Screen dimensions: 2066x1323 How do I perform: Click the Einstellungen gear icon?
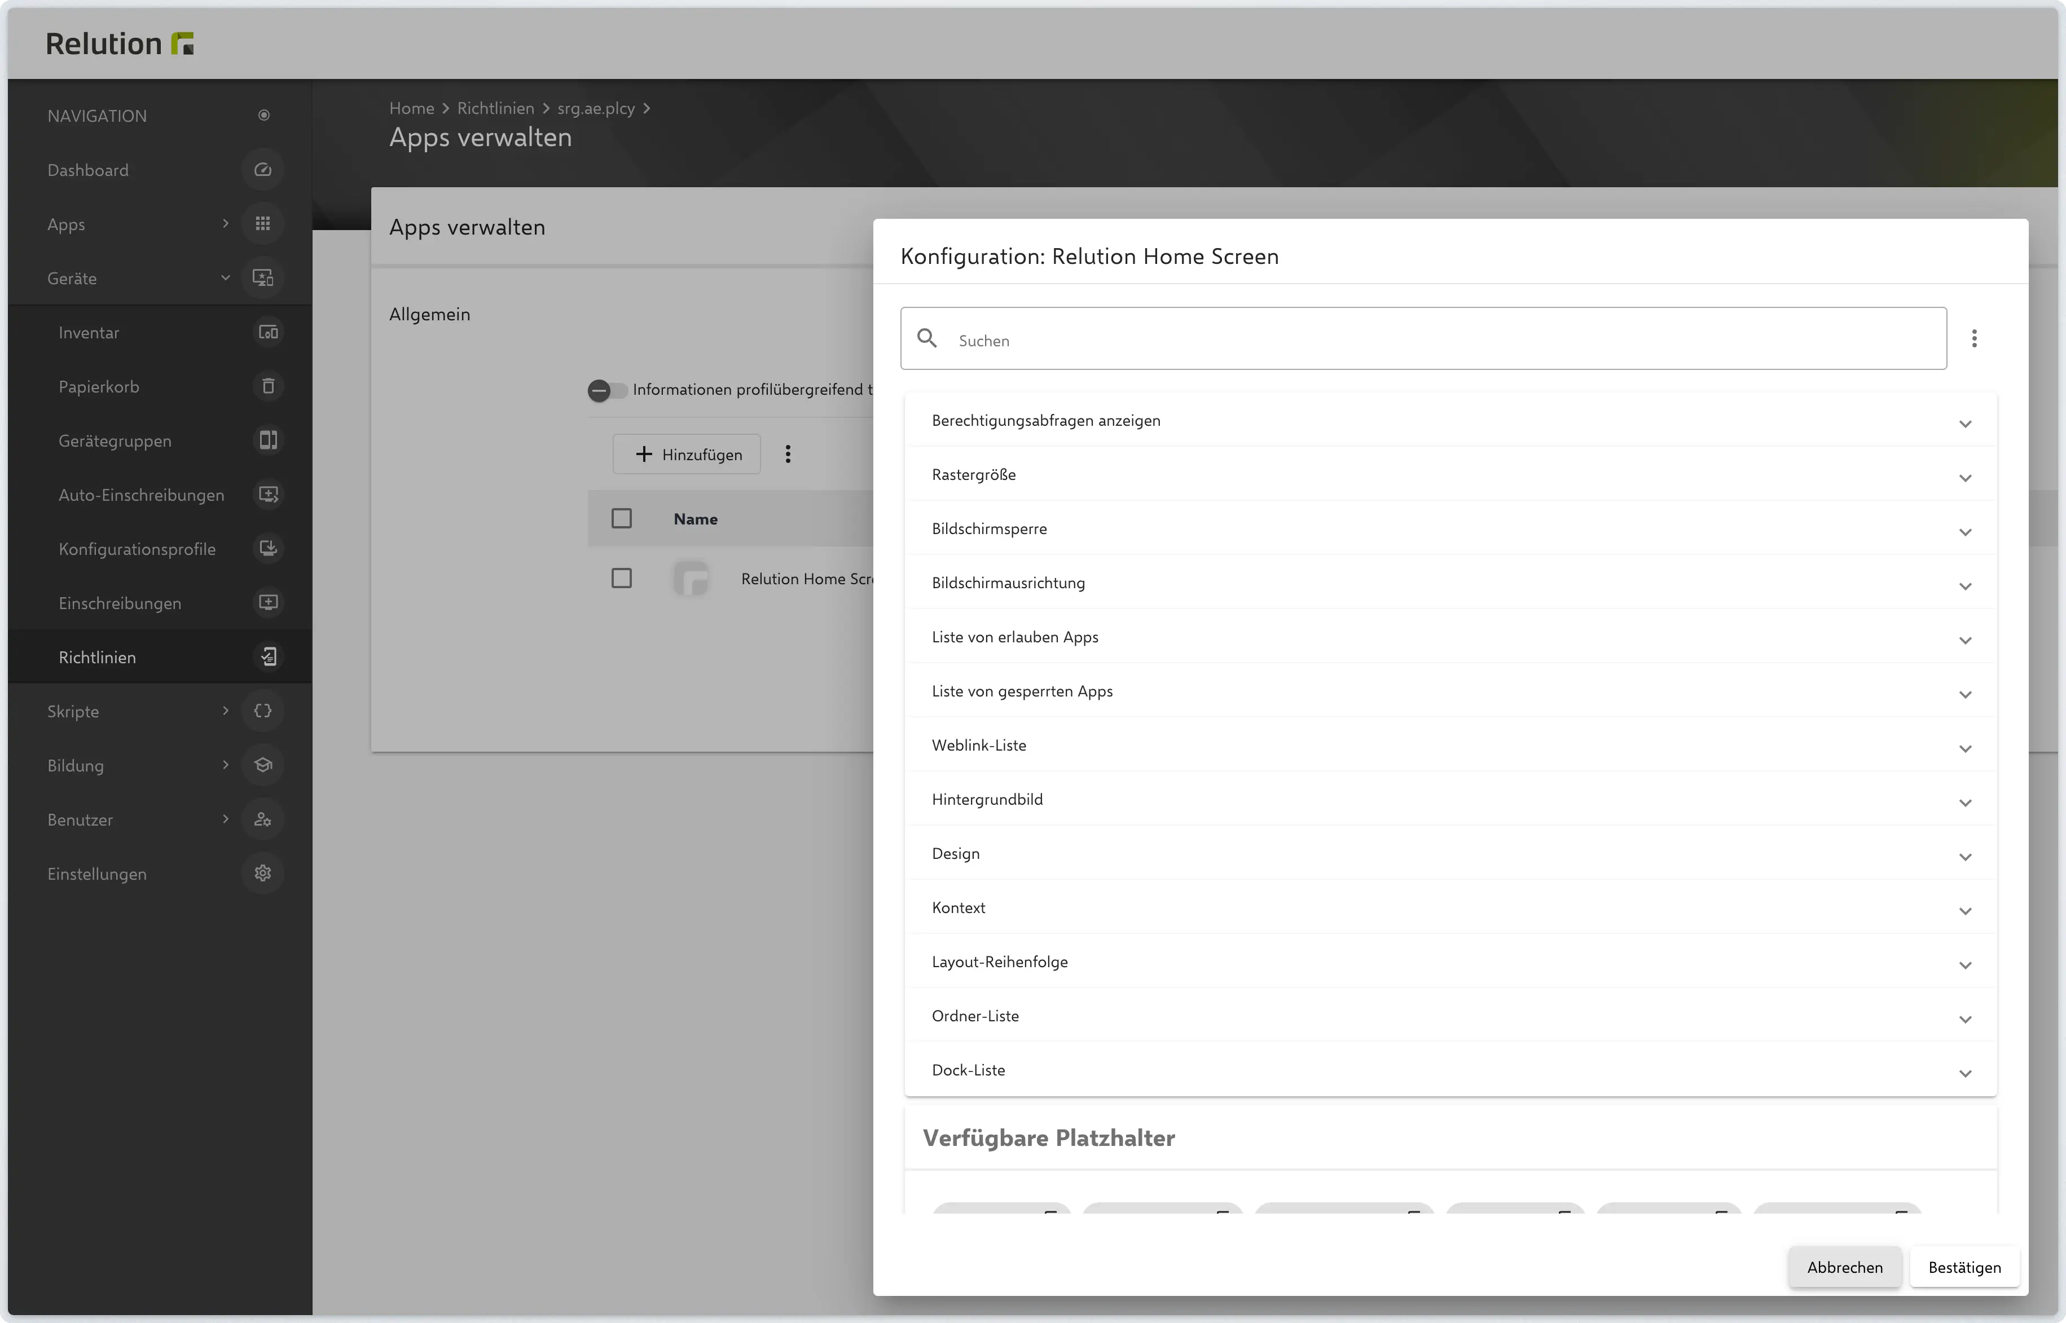263,874
